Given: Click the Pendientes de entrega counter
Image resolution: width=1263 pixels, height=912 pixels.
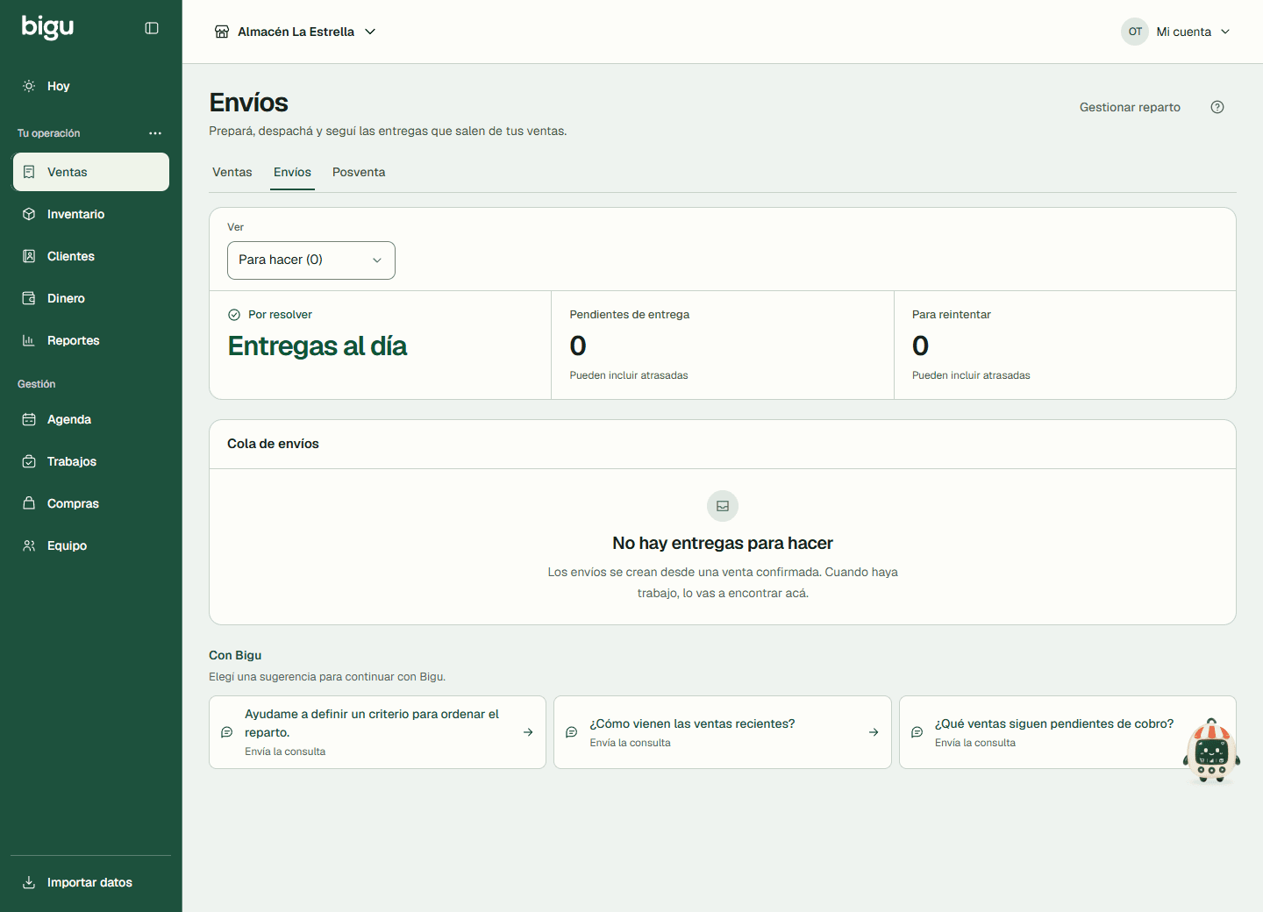Looking at the screenshot, I should pyautogui.click(x=723, y=346).
